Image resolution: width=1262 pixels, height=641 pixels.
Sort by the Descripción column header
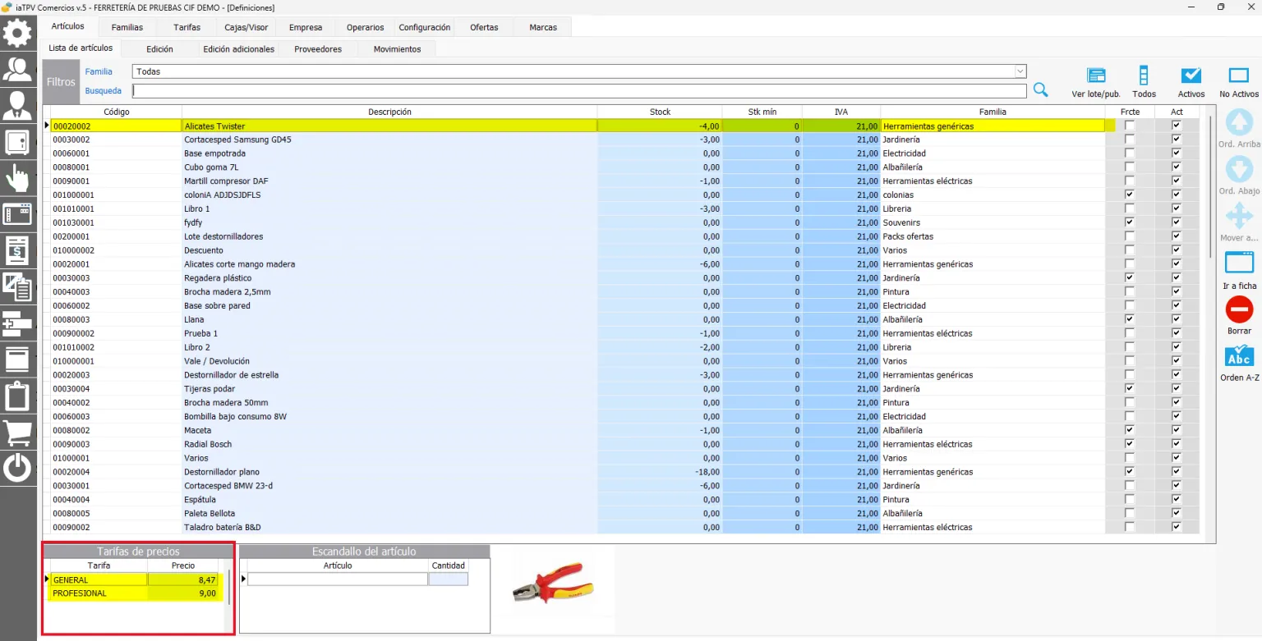tap(389, 112)
